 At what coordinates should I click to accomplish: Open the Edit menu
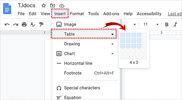click(x=32, y=14)
